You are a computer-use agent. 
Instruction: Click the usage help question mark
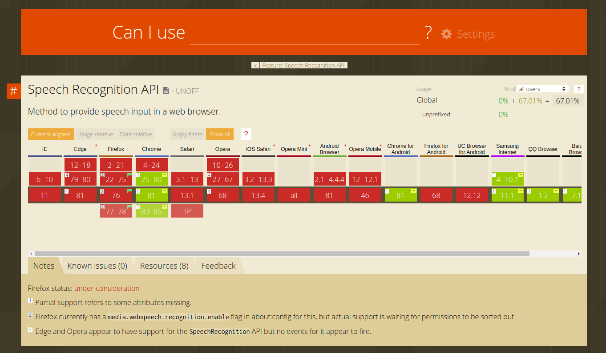(x=578, y=89)
